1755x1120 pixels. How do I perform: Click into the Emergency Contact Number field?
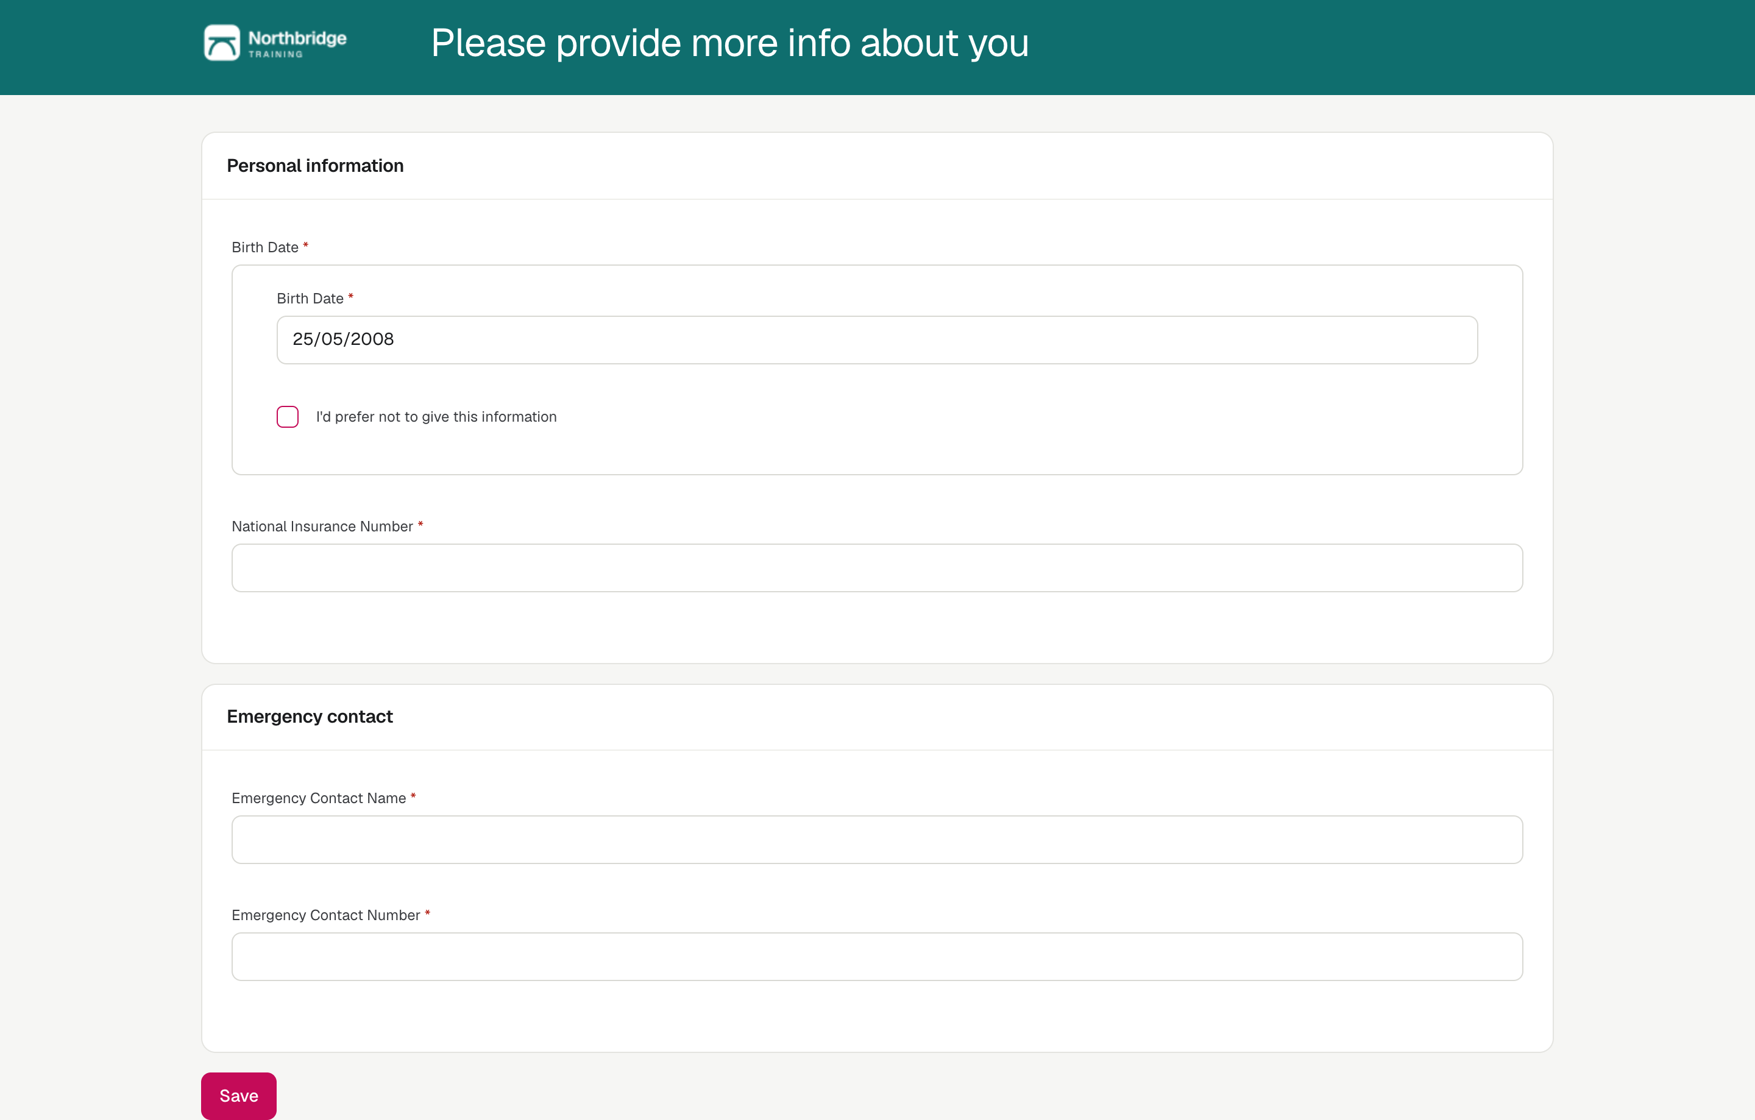(877, 957)
